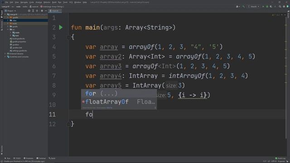Click the UTF-8 encoding status entry
The width and height of the screenshot is (290, 163).
pos(274,161)
